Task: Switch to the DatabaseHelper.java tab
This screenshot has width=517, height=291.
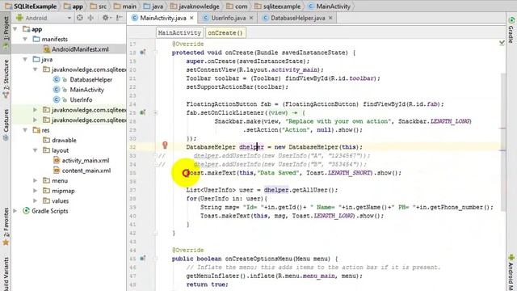Action: [297, 18]
